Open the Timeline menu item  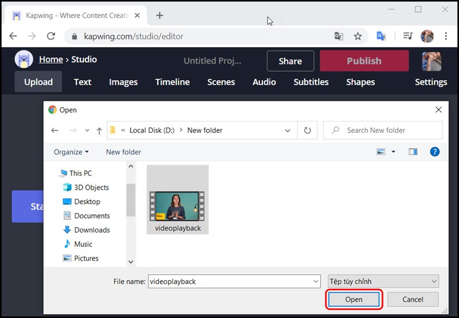(x=172, y=82)
